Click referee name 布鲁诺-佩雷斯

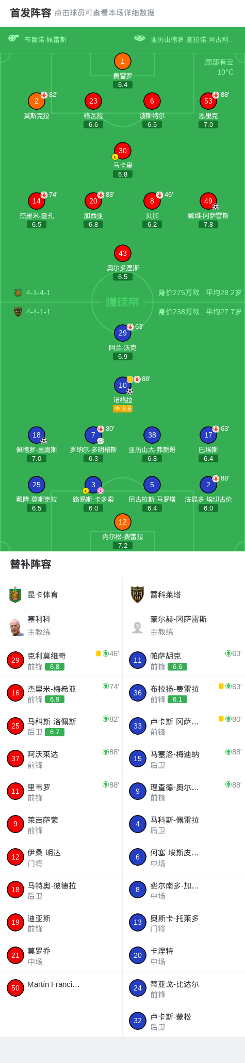pos(45,39)
